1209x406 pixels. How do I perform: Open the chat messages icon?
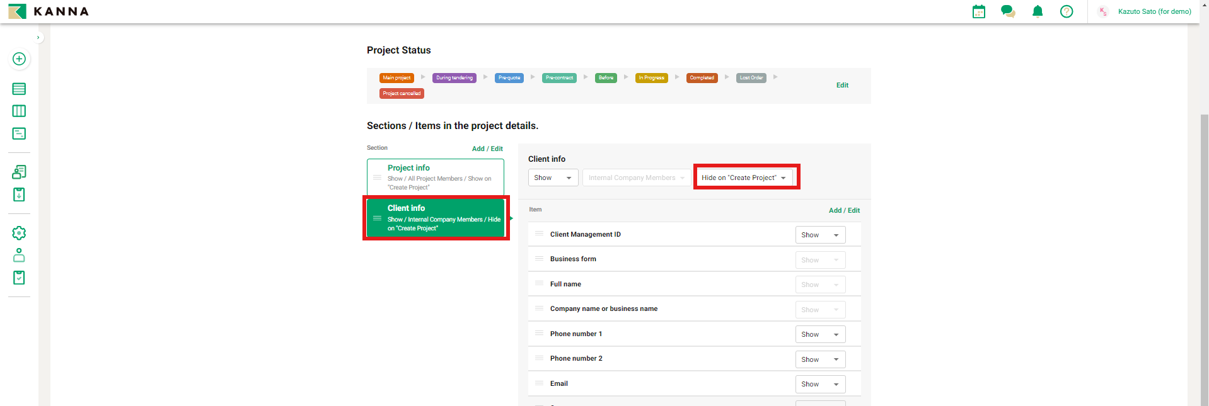[1008, 11]
